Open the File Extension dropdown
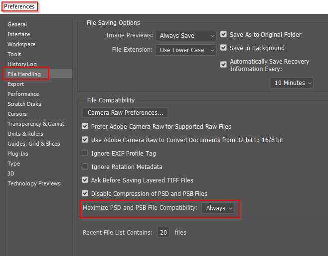Image resolution: width=328 pixels, height=256 pixels. [185, 50]
